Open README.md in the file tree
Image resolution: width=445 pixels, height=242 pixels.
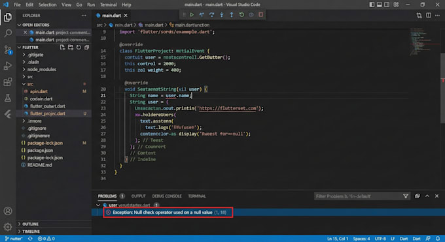(x=39, y=165)
